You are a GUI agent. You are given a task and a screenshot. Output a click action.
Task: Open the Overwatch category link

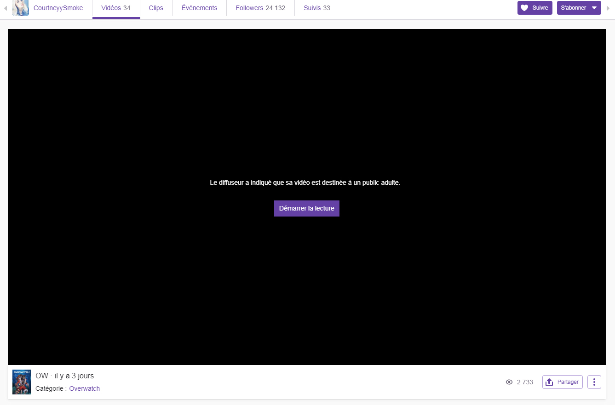click(85, 388)
